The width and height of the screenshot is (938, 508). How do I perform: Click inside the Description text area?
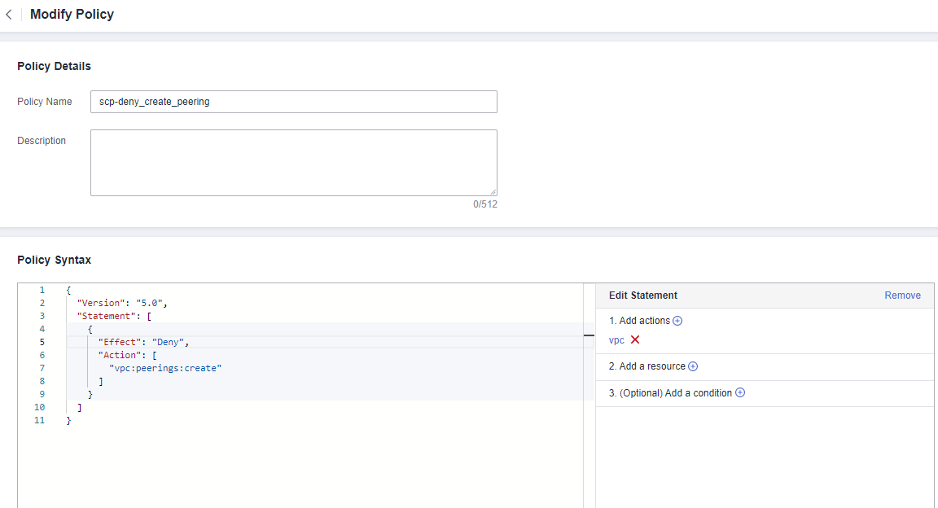point(294,163)
